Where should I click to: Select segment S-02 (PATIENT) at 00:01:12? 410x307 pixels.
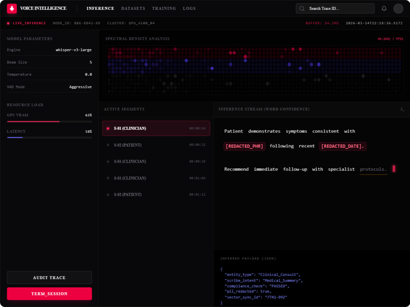[x=156, y=194]
